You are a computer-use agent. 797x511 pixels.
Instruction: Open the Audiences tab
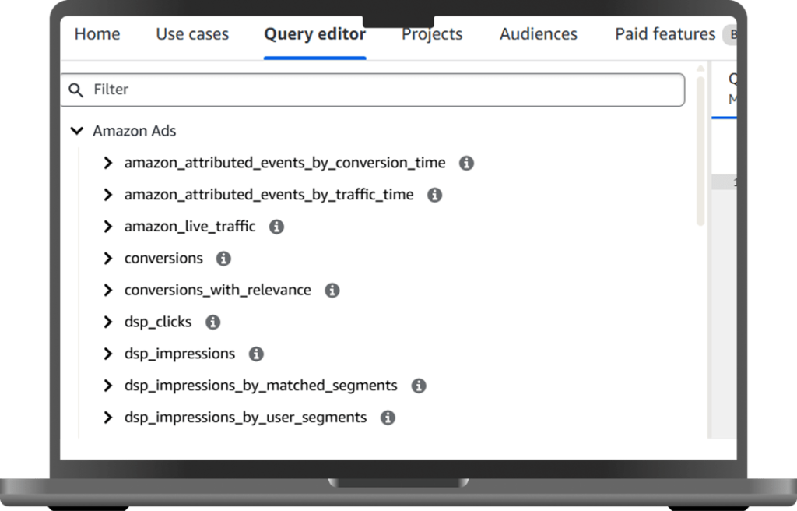[x=539, y=34]
